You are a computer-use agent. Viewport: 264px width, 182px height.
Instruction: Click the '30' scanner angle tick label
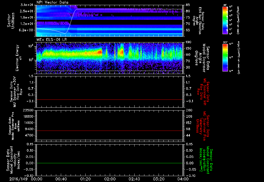(x=188, y=67)
